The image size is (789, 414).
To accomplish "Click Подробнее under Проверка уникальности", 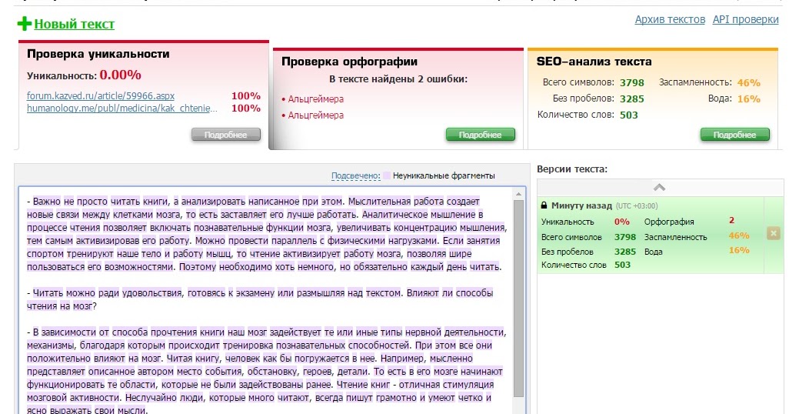I will coord(225,135).
